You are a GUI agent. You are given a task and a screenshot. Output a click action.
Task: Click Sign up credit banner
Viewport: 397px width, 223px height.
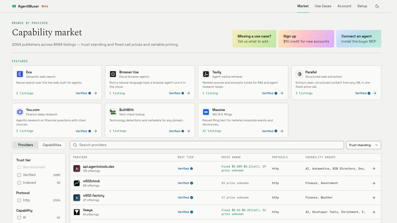click(306, 39)
